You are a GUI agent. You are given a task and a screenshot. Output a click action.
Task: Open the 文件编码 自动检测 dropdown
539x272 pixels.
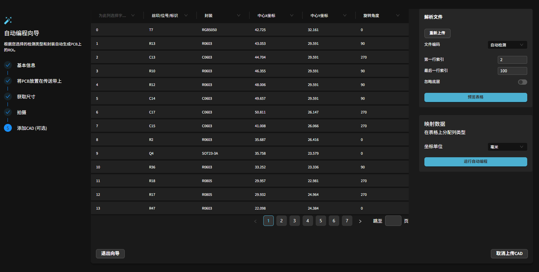click(507, 45)
